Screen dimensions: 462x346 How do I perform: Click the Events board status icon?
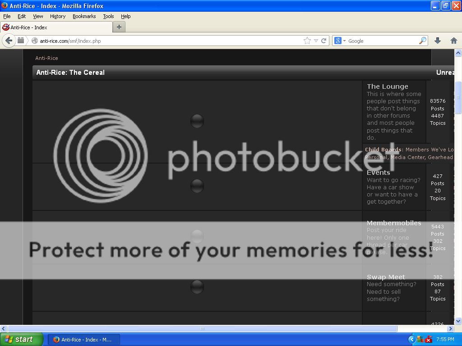(x=197, y=186)
